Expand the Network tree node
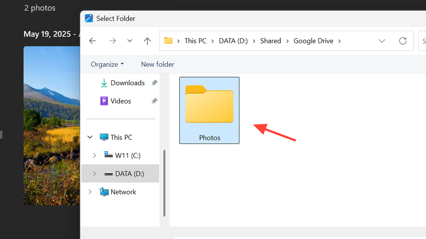 pyautogui.click(x=90, y=192)
